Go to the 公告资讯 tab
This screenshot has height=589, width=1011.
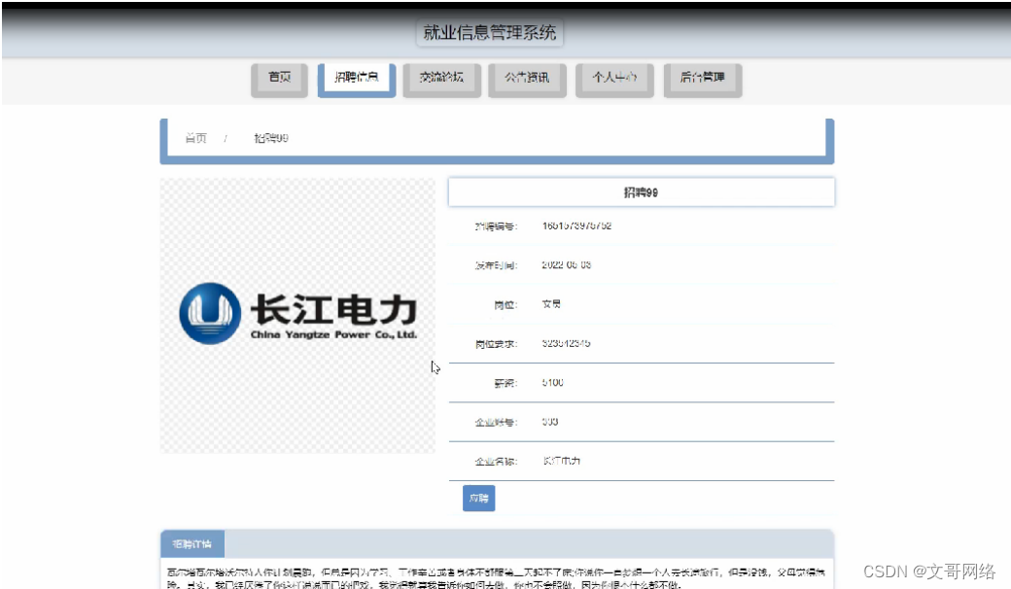pos(527,80)
